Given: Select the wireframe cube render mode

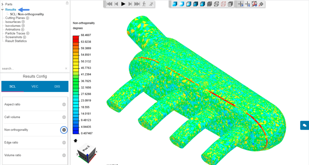Looking at the screenshot, I should click(216, 4).
